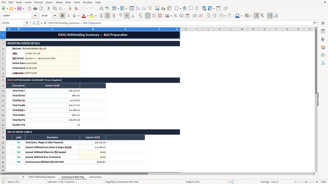The image size is (328, 184).
Task: Click the Cut scissors icon
Action: 48,8
